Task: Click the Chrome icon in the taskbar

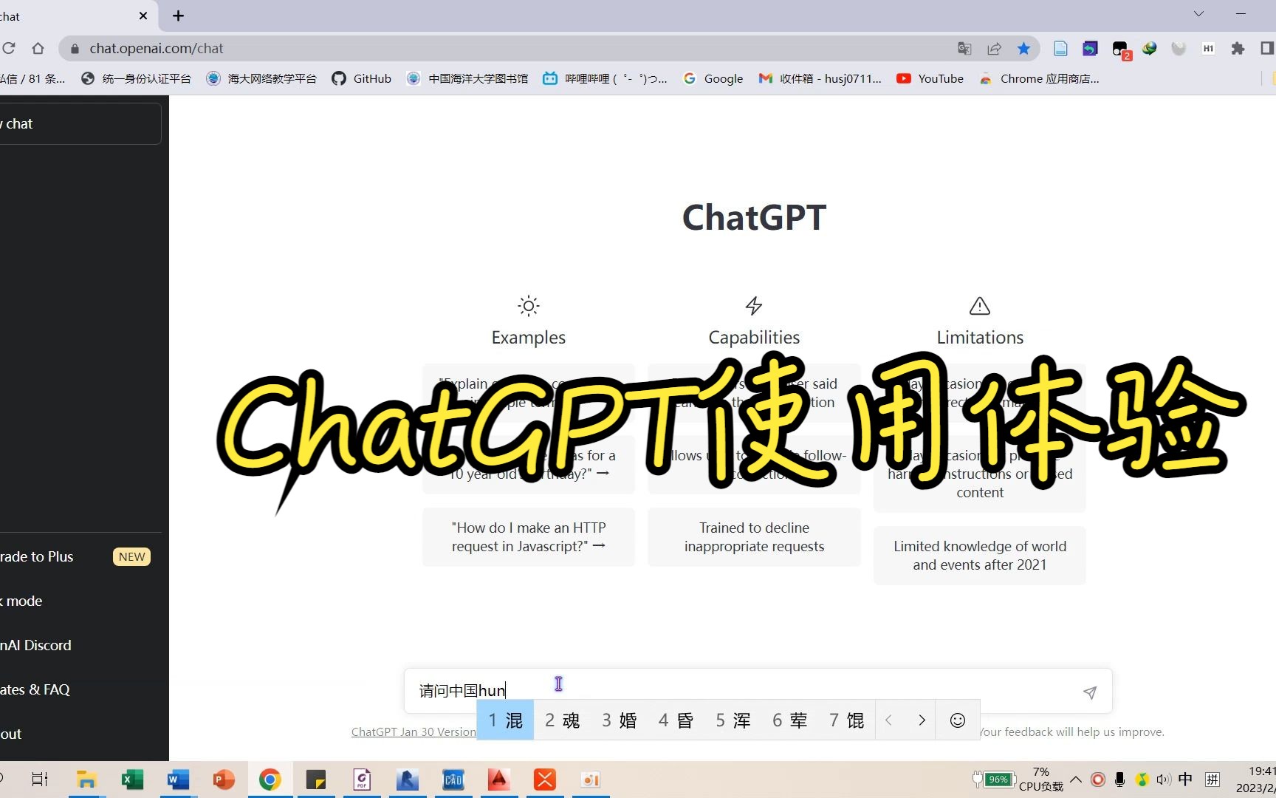Action: [270, 780]
